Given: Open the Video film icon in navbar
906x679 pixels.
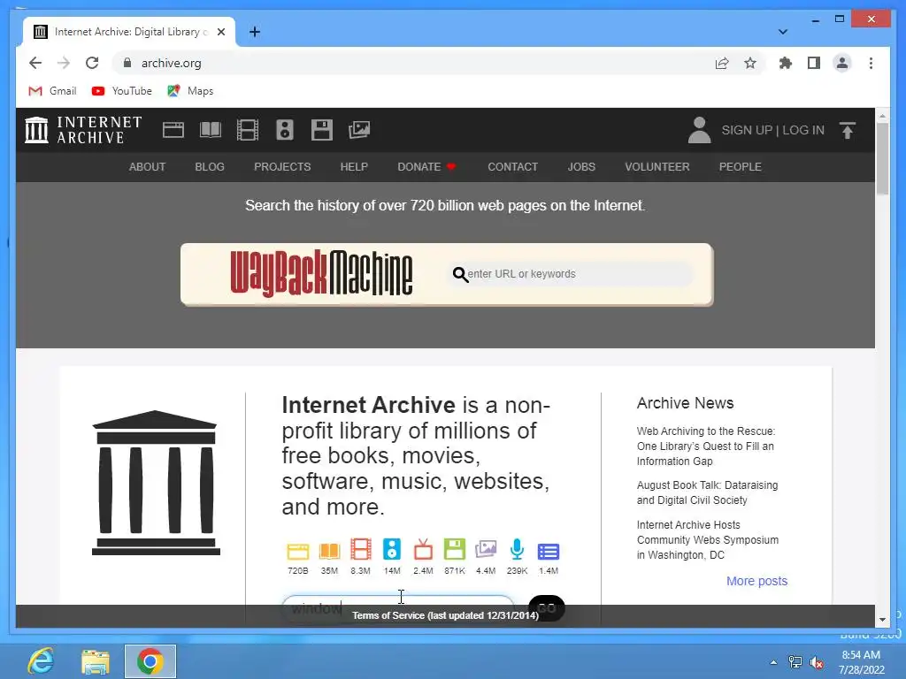Looking at the screenshot, I should 248,130.
